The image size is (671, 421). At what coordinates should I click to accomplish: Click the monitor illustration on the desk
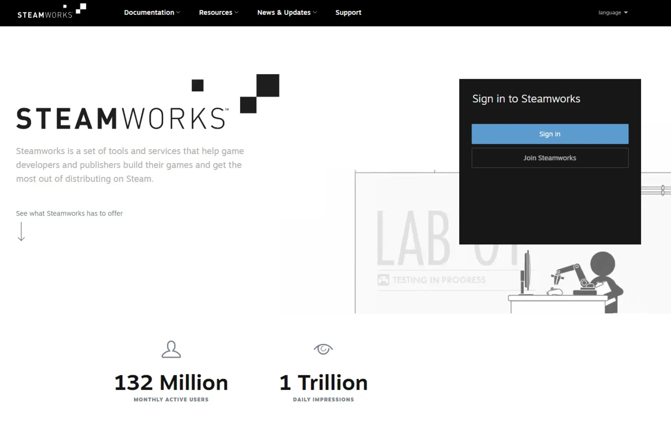526,273
